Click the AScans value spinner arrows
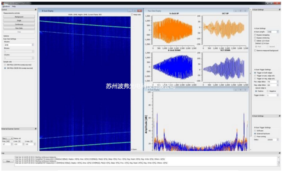 (x=33, y=45)
